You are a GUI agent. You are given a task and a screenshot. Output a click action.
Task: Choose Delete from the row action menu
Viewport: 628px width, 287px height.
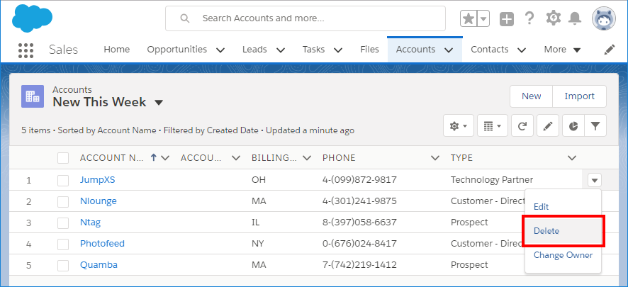point(546,231)
